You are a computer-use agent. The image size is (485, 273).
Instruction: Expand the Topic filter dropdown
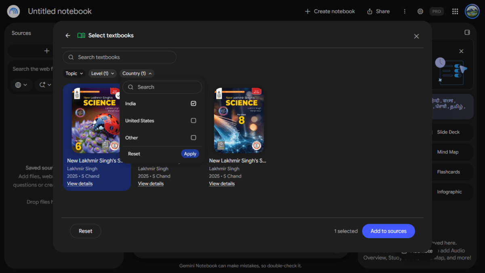(x=74, y=73)
